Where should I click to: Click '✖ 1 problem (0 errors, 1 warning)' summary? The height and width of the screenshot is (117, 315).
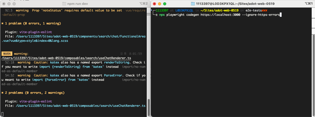click(31, 23)
